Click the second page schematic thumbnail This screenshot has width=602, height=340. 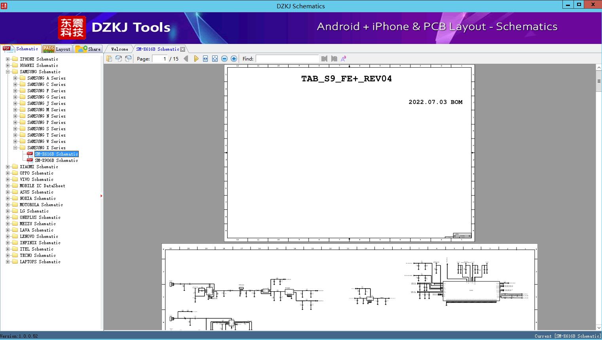click(349, 287)
